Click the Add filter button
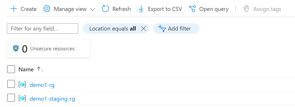The width and height of the screenshot is (295, 107). (176, 28)
